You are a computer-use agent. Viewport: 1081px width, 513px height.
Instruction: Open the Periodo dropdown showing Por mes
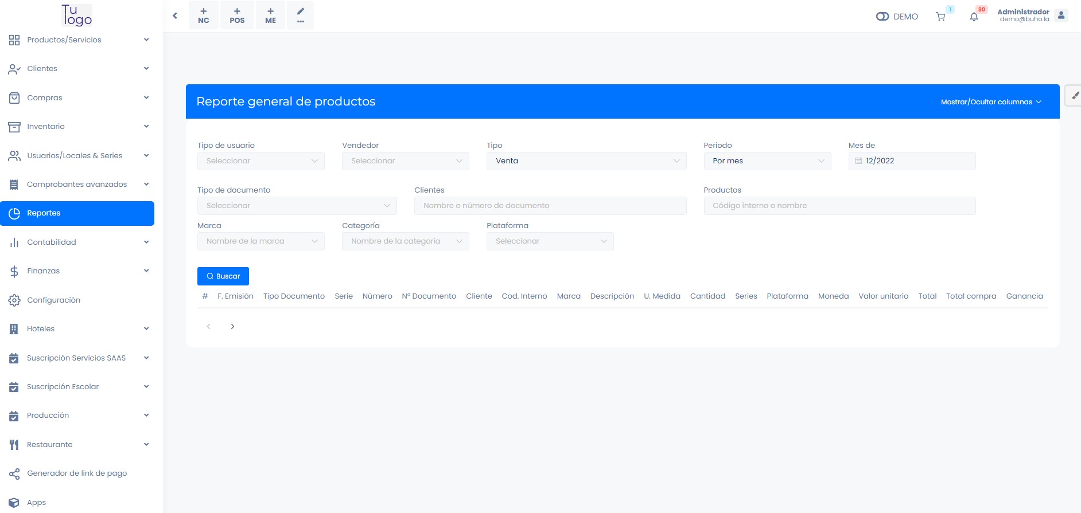(x=767, y=161)
